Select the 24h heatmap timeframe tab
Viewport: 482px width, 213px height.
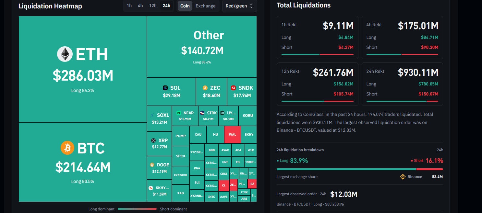[166, 6]
